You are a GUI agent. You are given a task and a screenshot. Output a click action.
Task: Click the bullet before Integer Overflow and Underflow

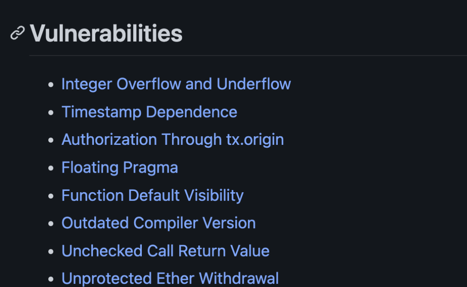(51, 85)
